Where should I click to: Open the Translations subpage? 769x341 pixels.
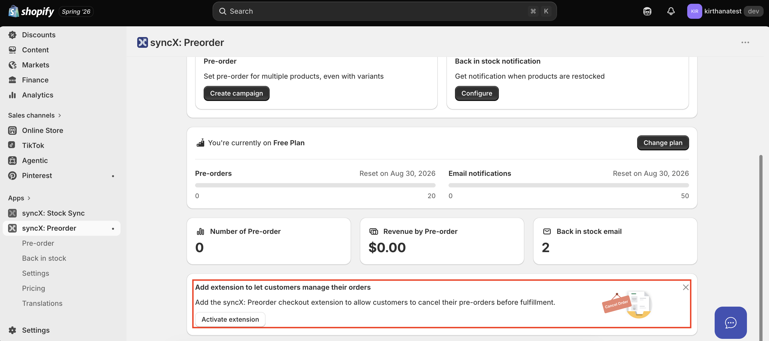click(x=42, y=303)
